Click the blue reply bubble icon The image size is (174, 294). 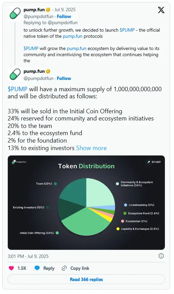(37, 268)
